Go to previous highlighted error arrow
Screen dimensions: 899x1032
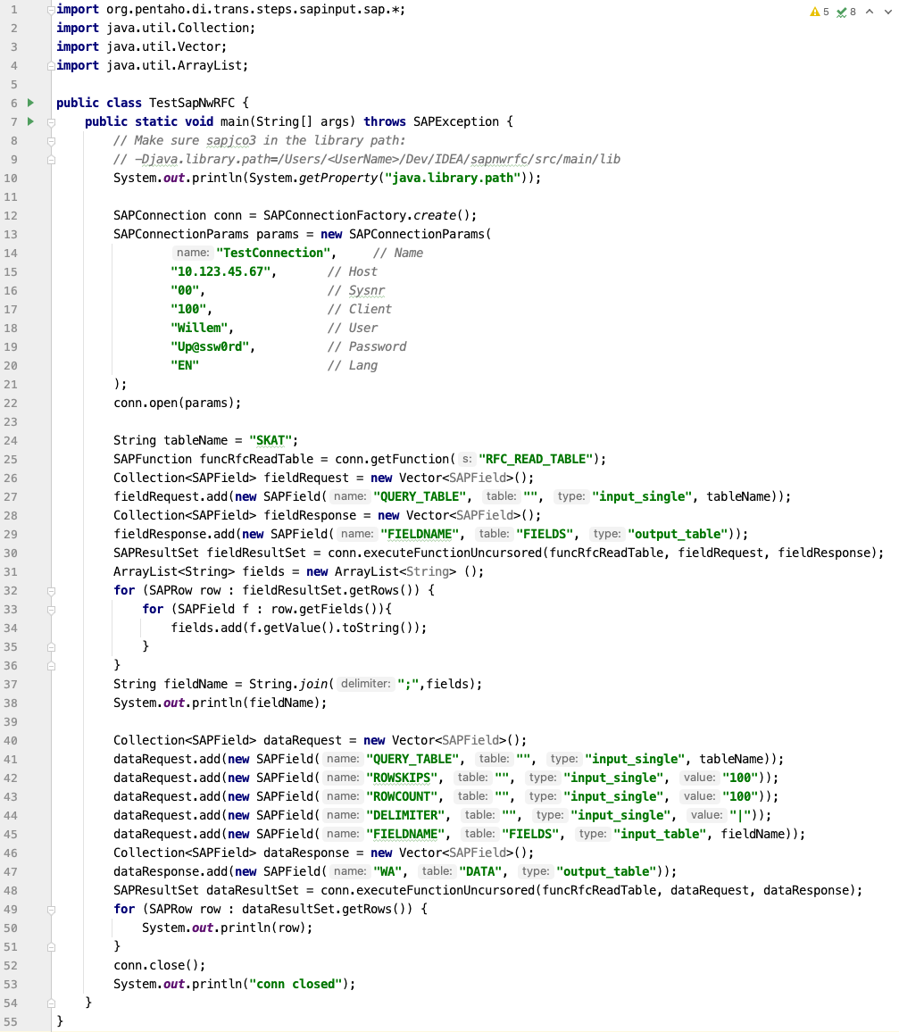(870, 12)
